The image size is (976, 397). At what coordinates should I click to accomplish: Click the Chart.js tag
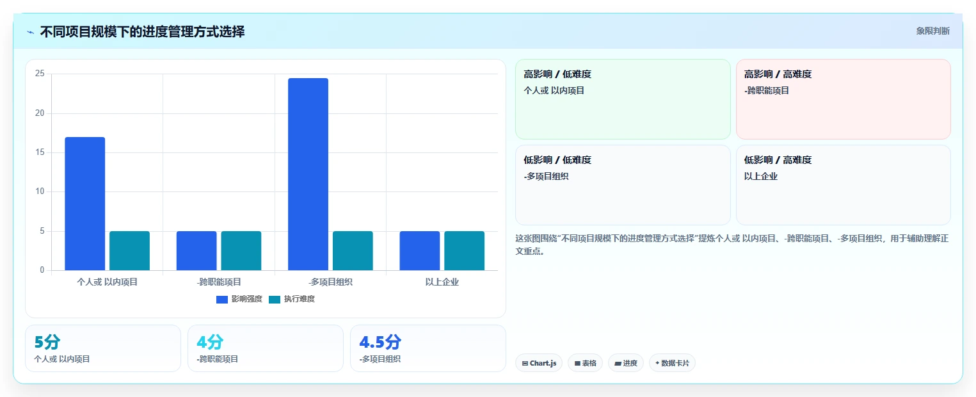coord(539,363)
